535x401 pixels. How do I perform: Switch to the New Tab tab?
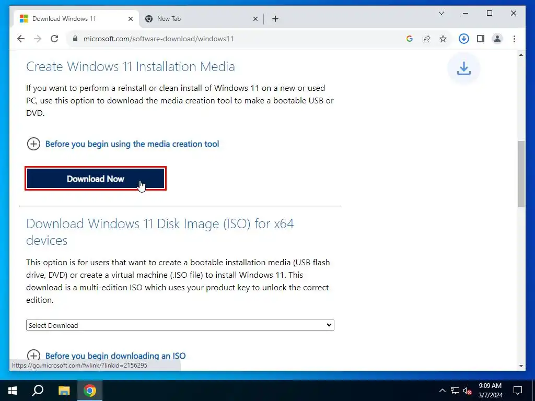(201, 19)
